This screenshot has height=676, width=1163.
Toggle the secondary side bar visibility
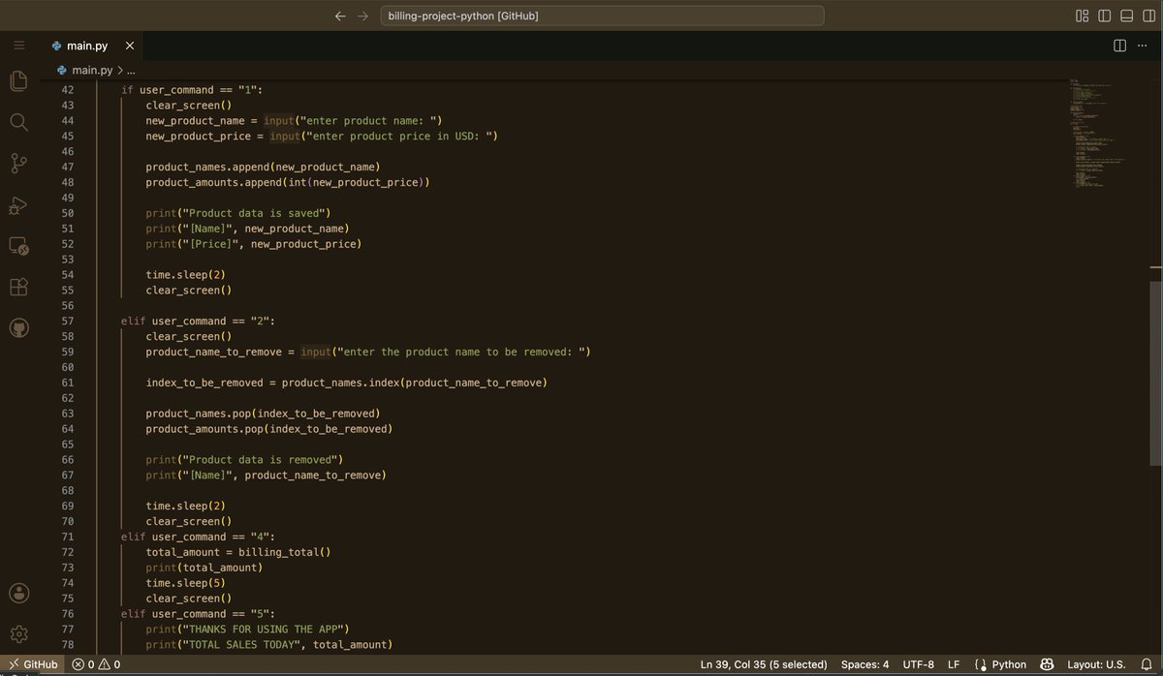(x=1149, y=15)
